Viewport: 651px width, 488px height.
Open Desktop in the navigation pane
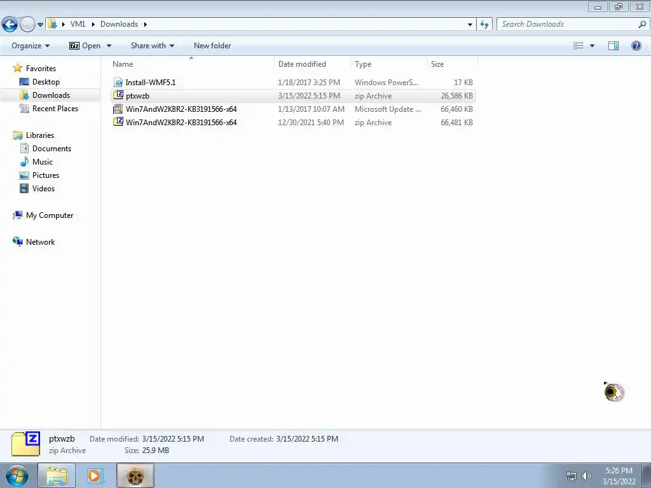coord(46,82)
